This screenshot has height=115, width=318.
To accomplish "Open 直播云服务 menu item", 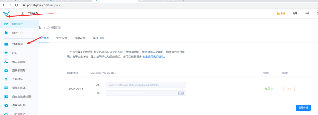I will (x=19, y=70).
